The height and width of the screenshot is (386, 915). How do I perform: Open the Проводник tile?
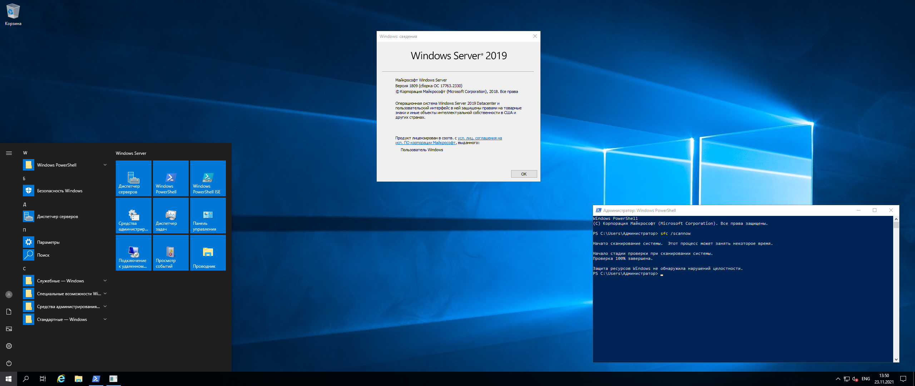208,253
